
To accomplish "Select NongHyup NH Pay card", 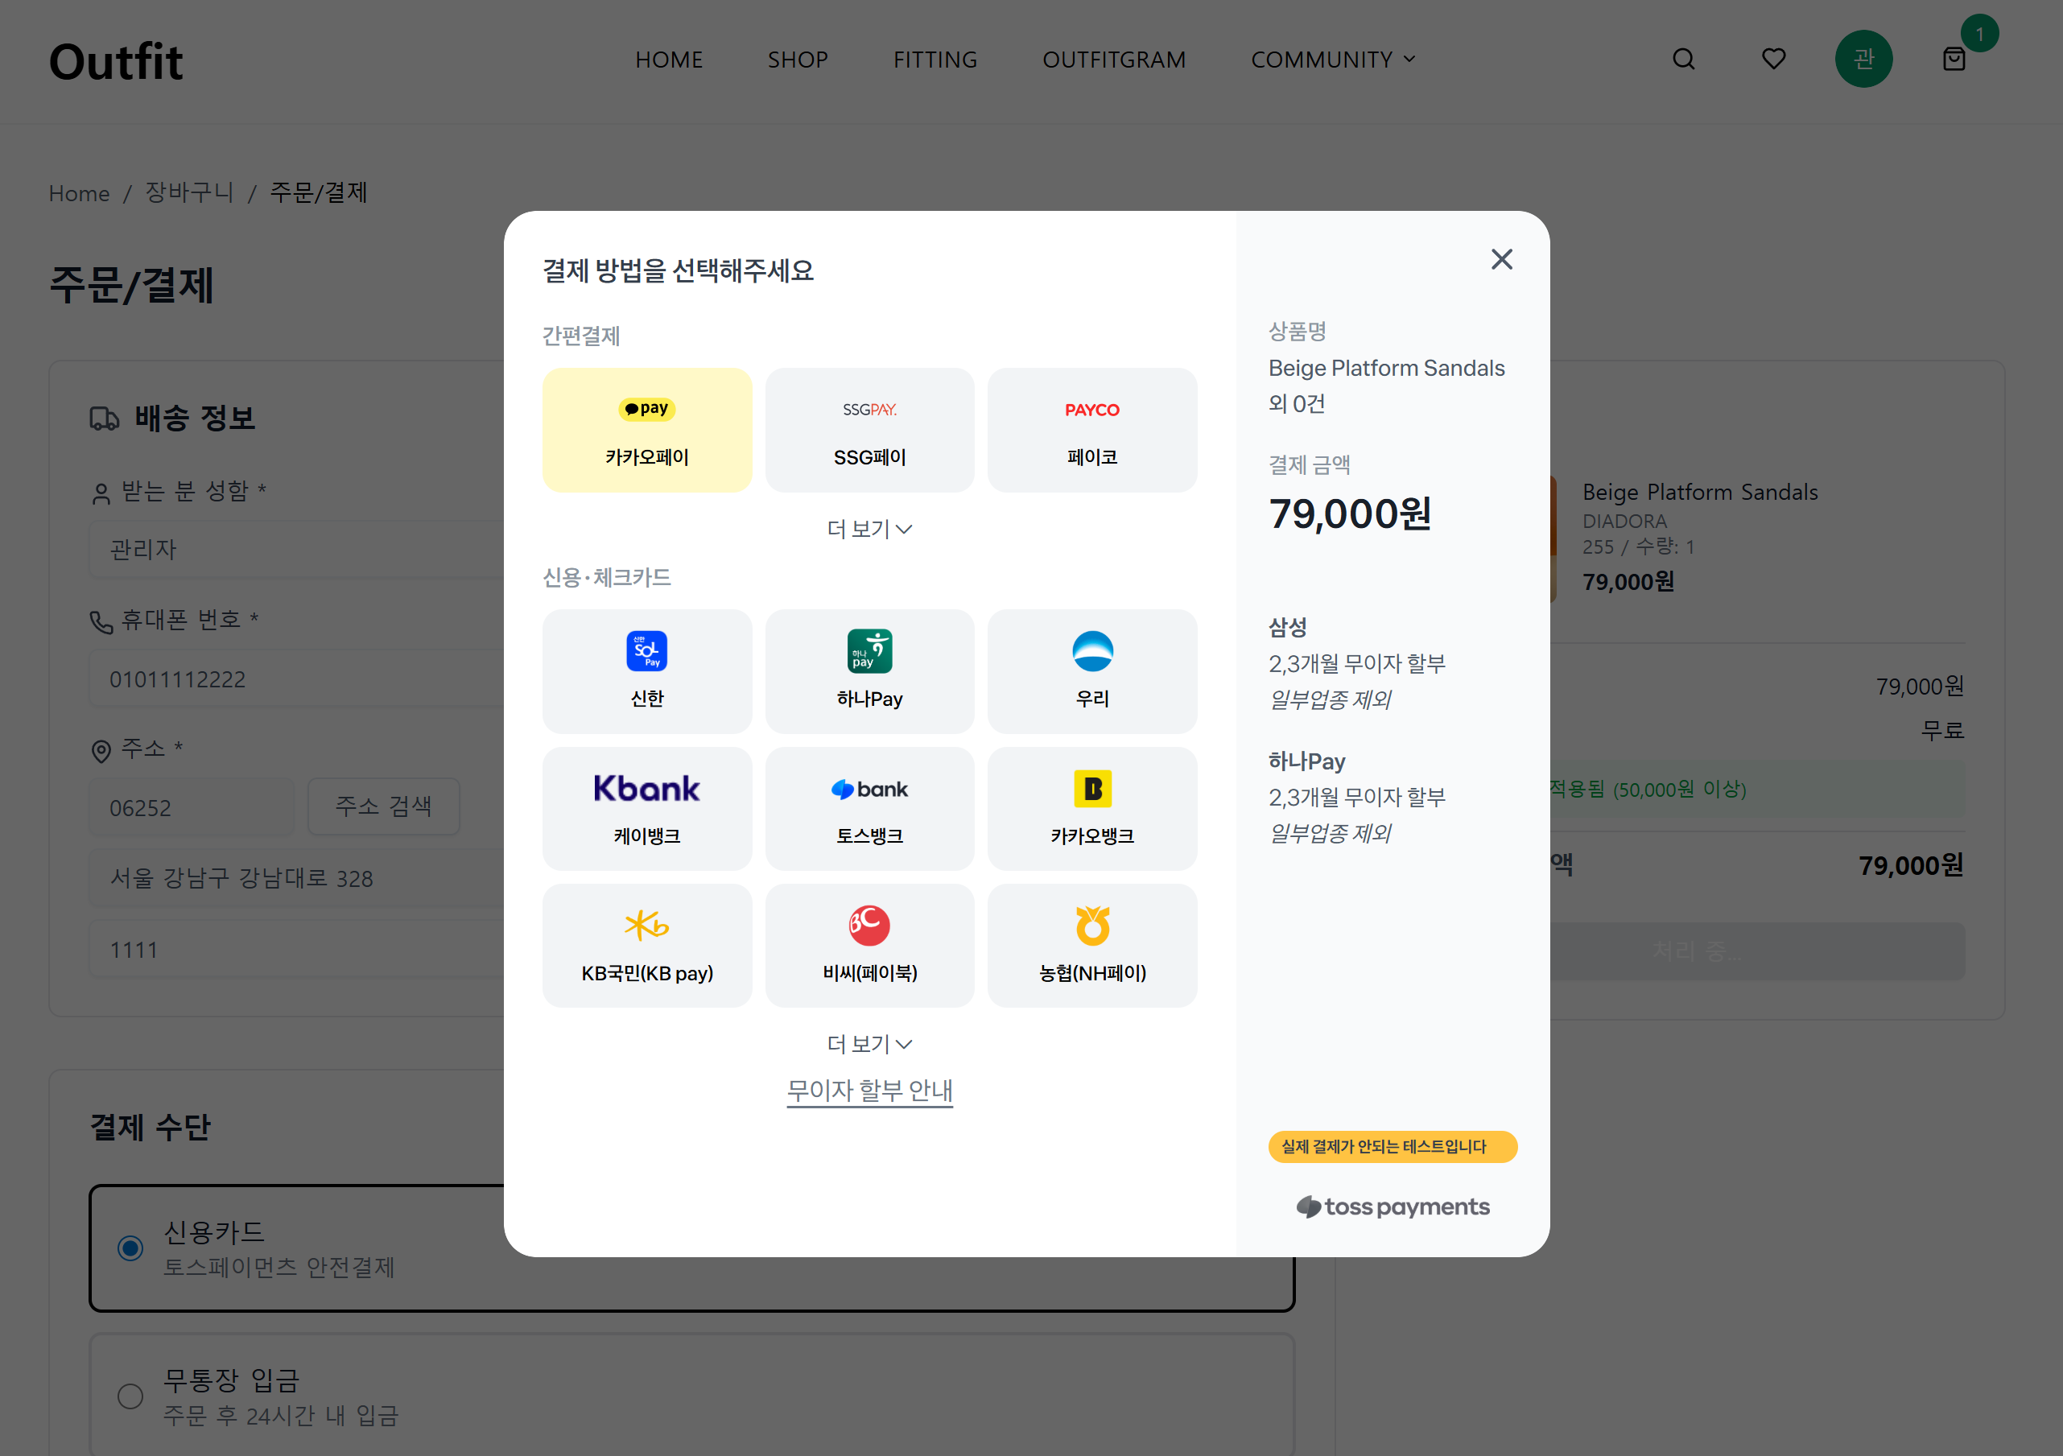I will 1091,946.
